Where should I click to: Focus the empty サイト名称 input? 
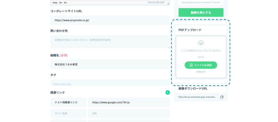pos(68,113)
